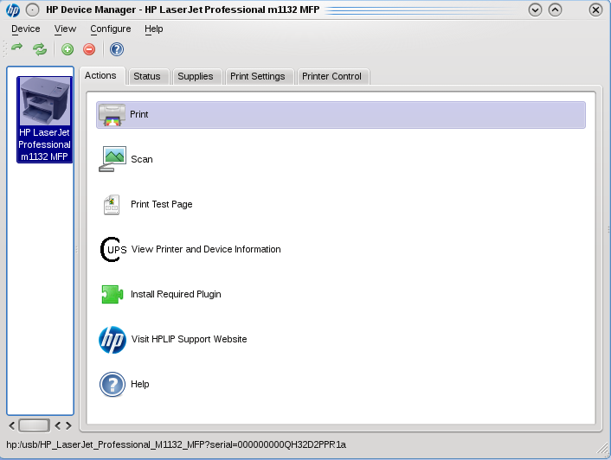611x460 pixels.
Task: Refresh all devices with double-arrow icon
Action: (40, 49)
